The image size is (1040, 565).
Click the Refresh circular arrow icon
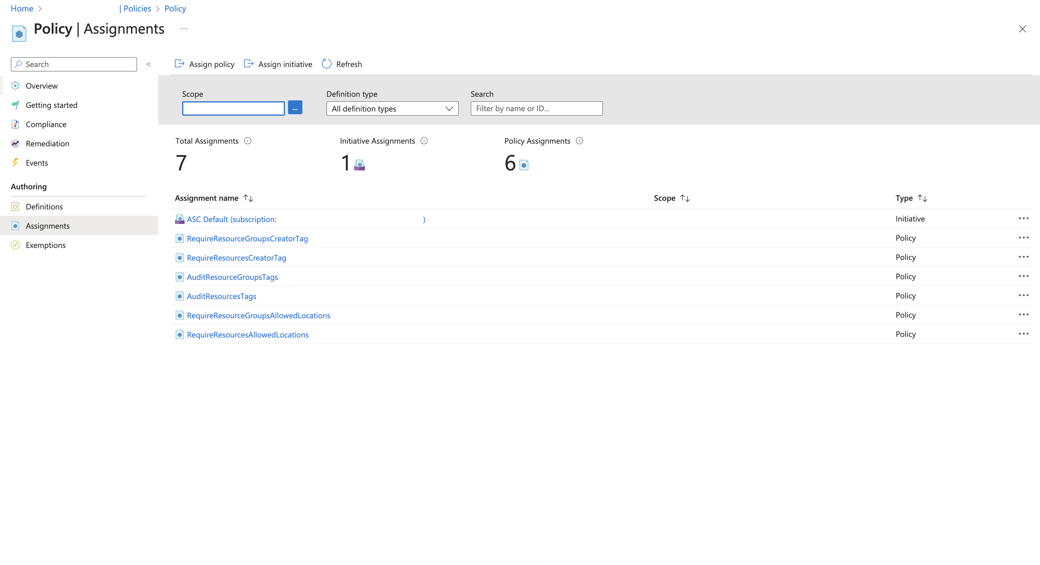pyautogui.click(x=327, y=64)
